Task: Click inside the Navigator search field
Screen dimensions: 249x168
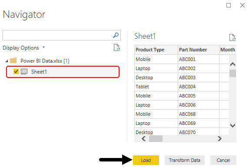Action: [x=58, y=35]
